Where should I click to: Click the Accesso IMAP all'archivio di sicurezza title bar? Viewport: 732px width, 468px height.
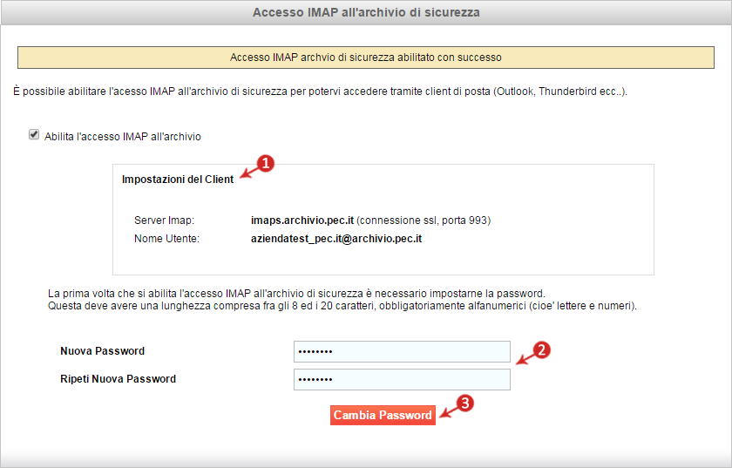point(366,12)
